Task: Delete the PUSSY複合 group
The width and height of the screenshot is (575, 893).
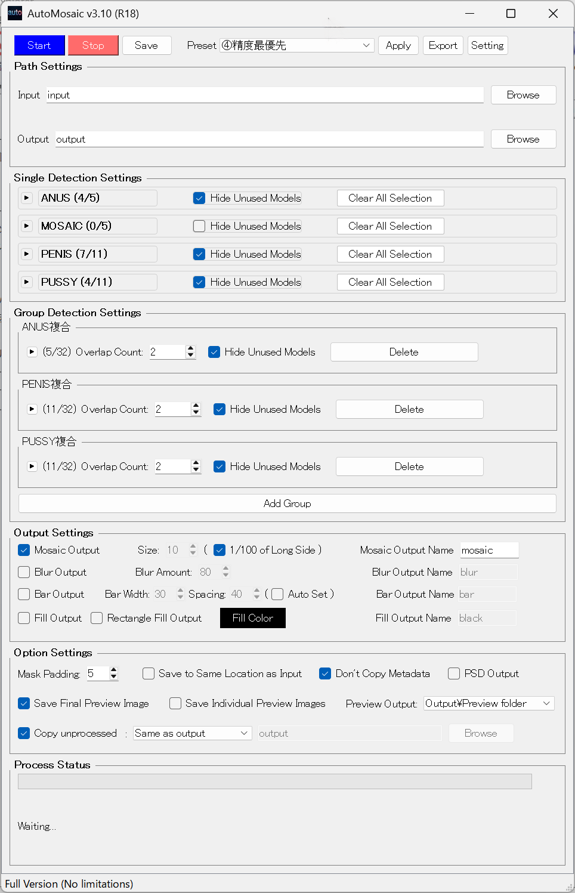Action: click(x=409, y=466)
